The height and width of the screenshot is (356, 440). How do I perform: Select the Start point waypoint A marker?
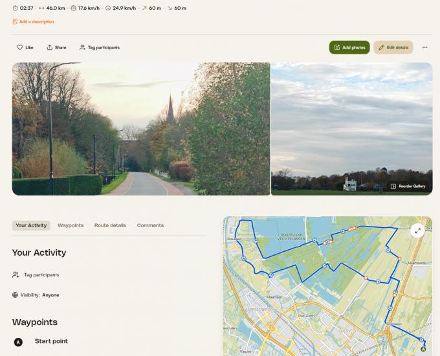point(18,342)
